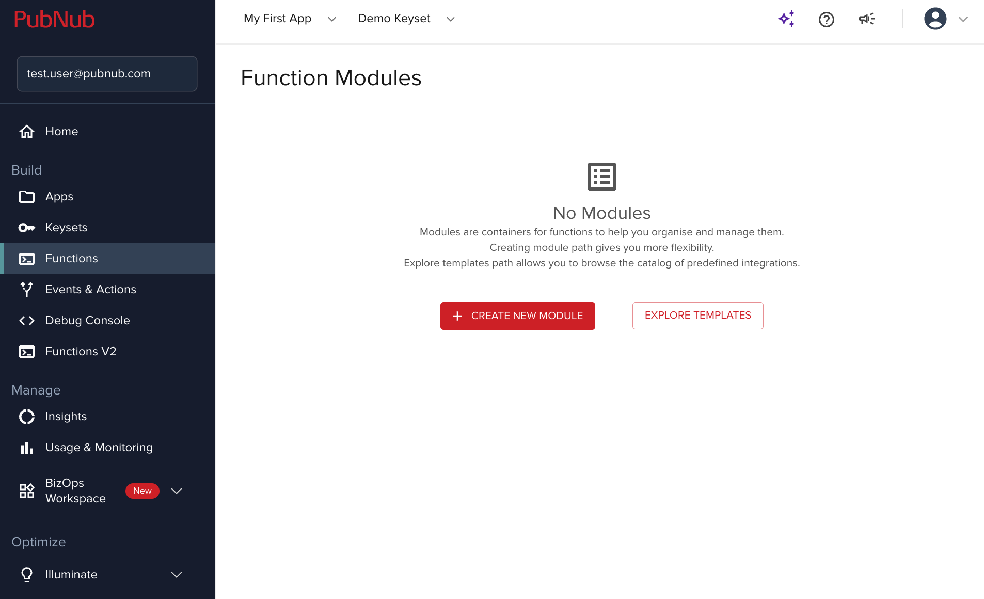Open the help question mark icon
The image size is (984, 599).
[827, 20]
